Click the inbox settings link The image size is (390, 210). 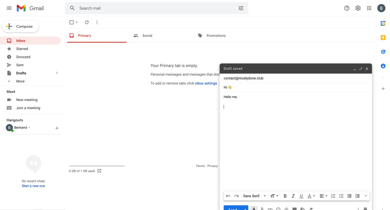pyautogui.click(x=206, y=83)
